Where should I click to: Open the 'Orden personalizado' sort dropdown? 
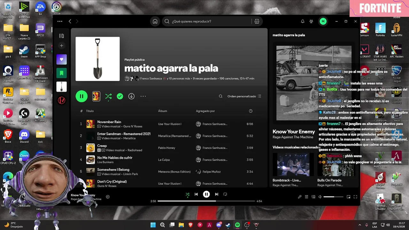pos(244,96)
